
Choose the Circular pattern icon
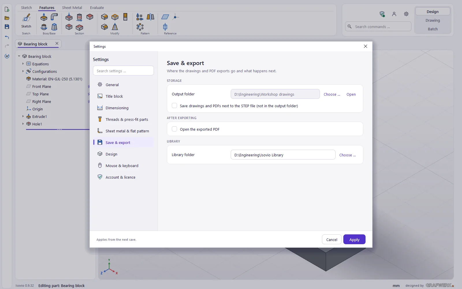point(140,27)
